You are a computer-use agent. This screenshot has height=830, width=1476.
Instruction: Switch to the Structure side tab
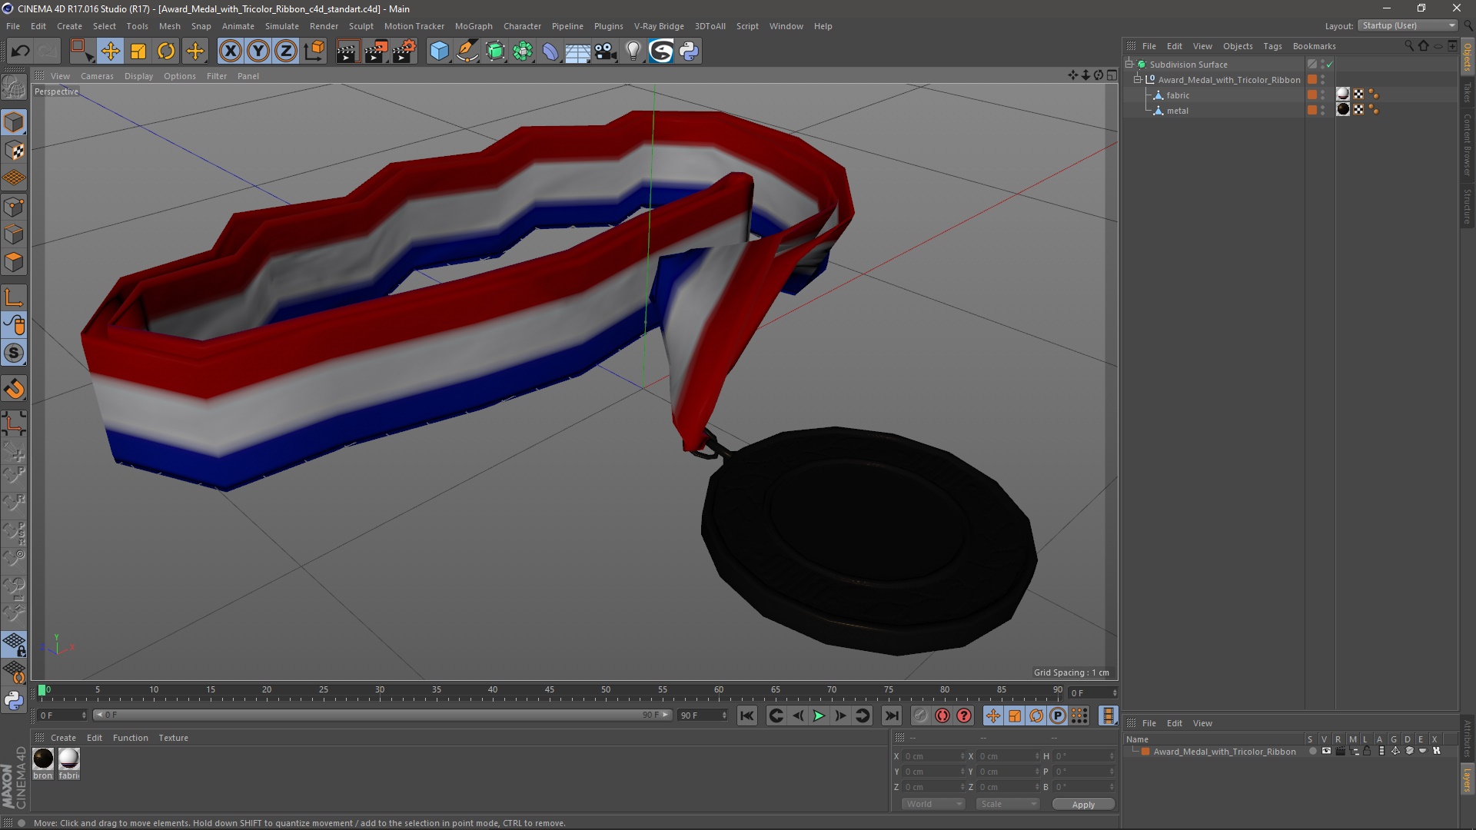click(1468, 207)
